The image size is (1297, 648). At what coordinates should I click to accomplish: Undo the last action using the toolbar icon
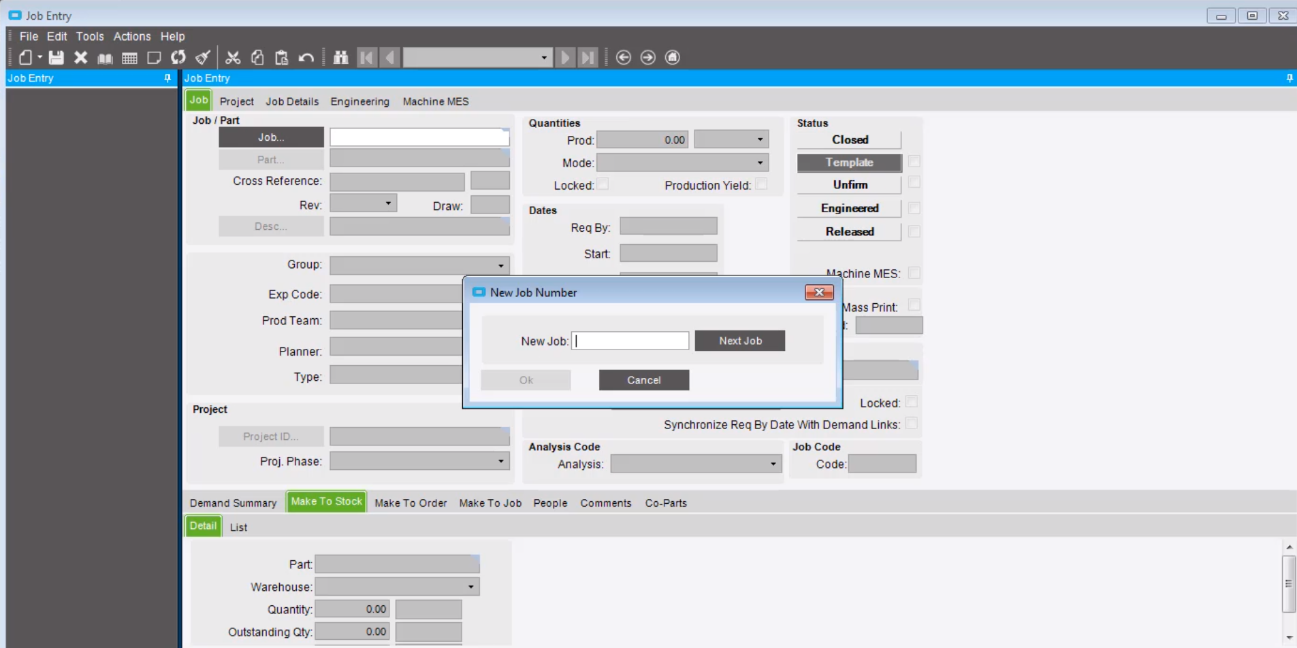point(306,58)
